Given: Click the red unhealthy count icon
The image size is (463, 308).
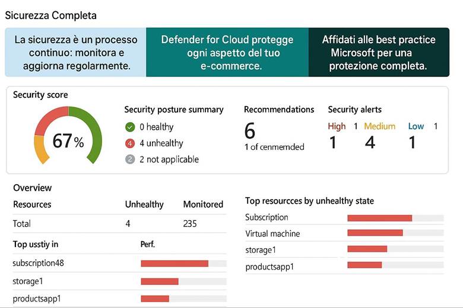Looking at the screenshot, I should pyautogui.click(x=130, y=143).
